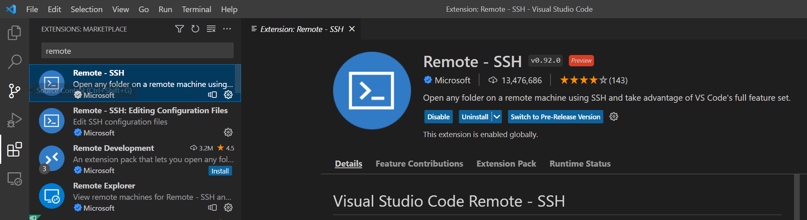Viewport: 807px width, 220px height.
Task: Disable the Remote - SSH extension
Action: click(439, 116)
